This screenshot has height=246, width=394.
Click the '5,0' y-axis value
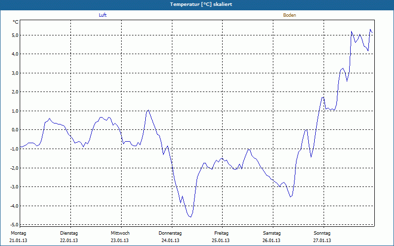(15, 35)
